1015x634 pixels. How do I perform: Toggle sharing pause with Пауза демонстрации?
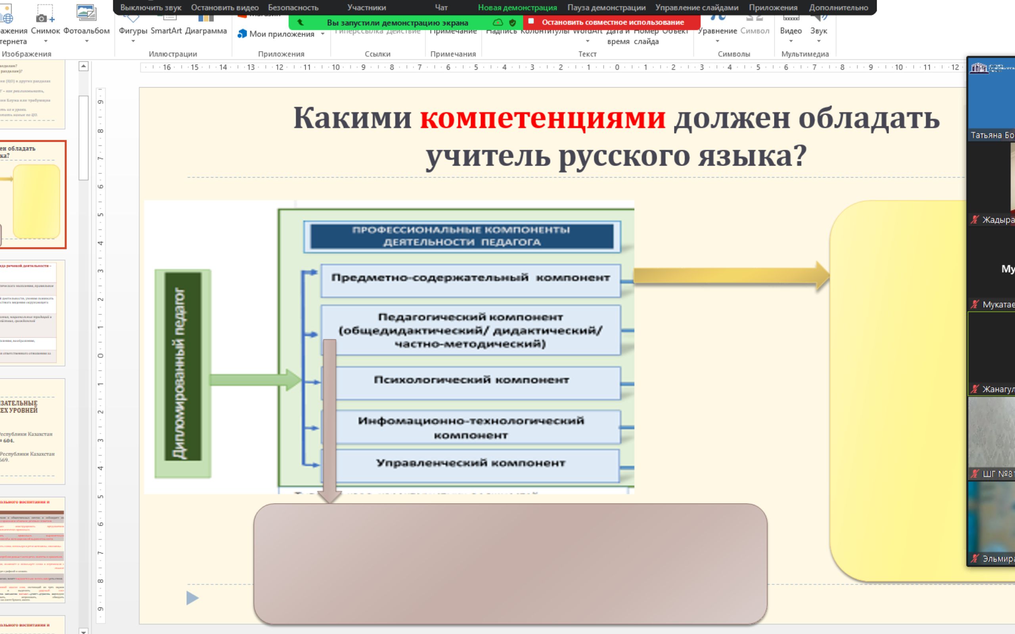[606, 8]
